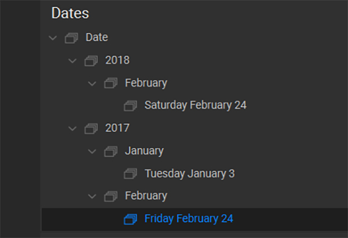Click stack icon beside Saturday February 24
This screenshot has width=348, height=238.
(x=130, y=106)
